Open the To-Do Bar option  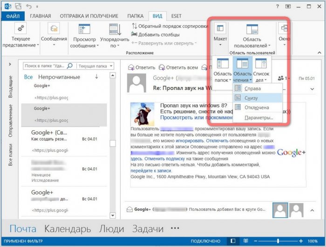261,70
